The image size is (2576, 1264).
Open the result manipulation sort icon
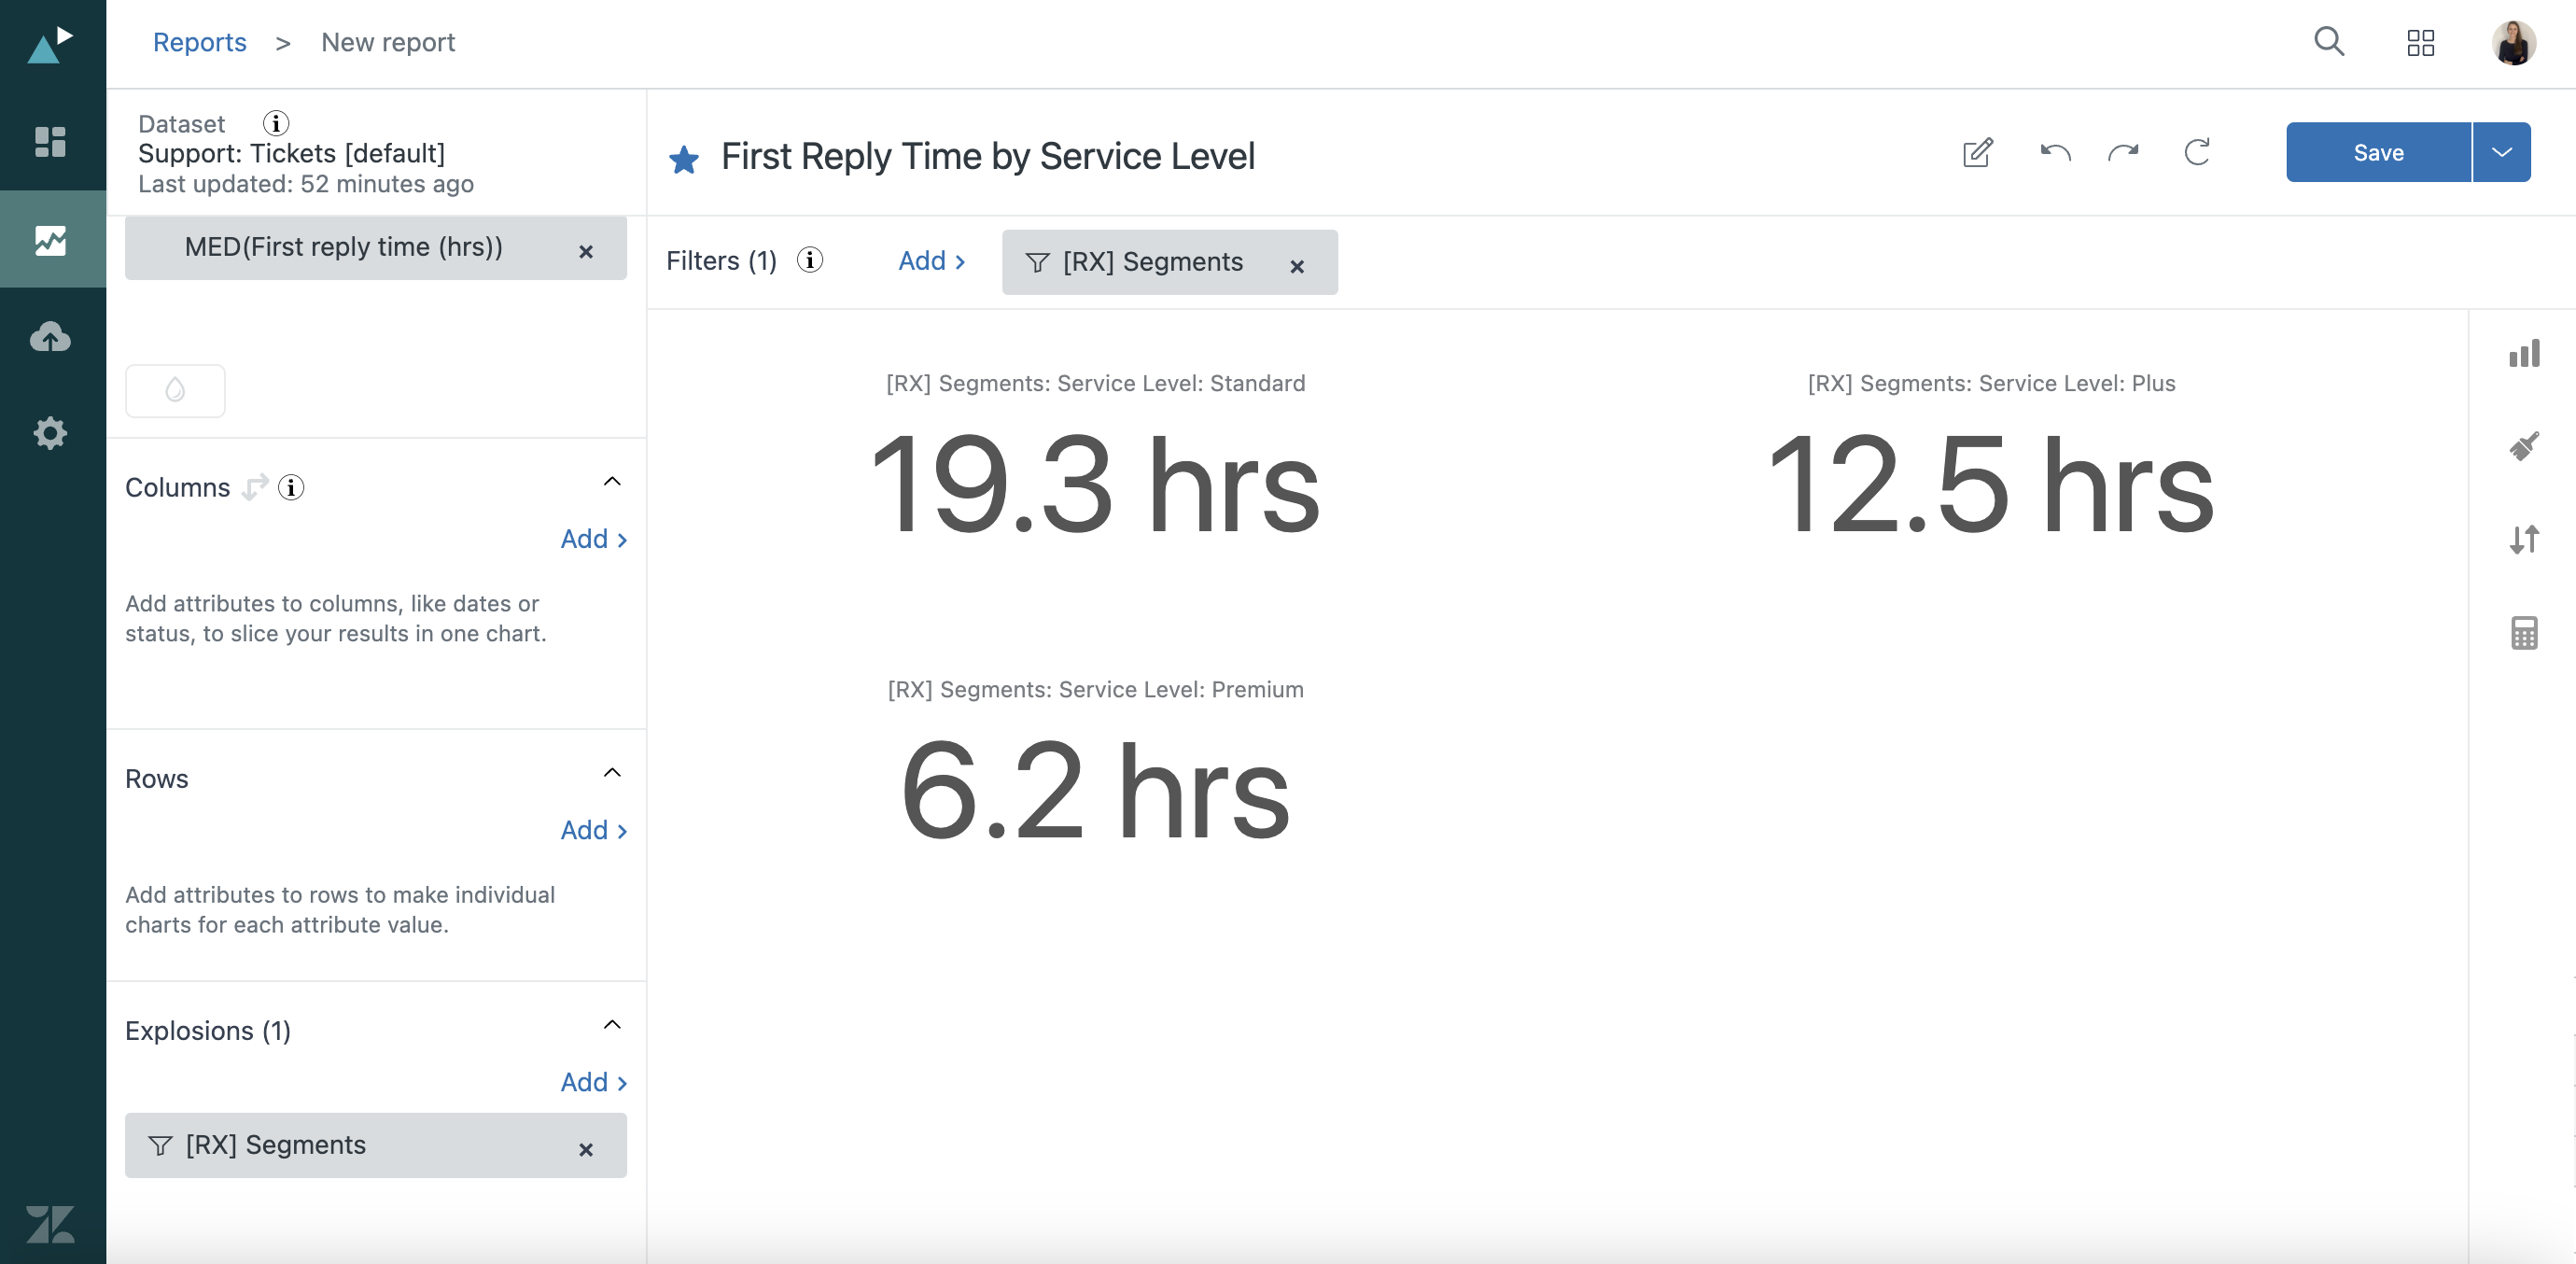click(x=2525, y=539)
